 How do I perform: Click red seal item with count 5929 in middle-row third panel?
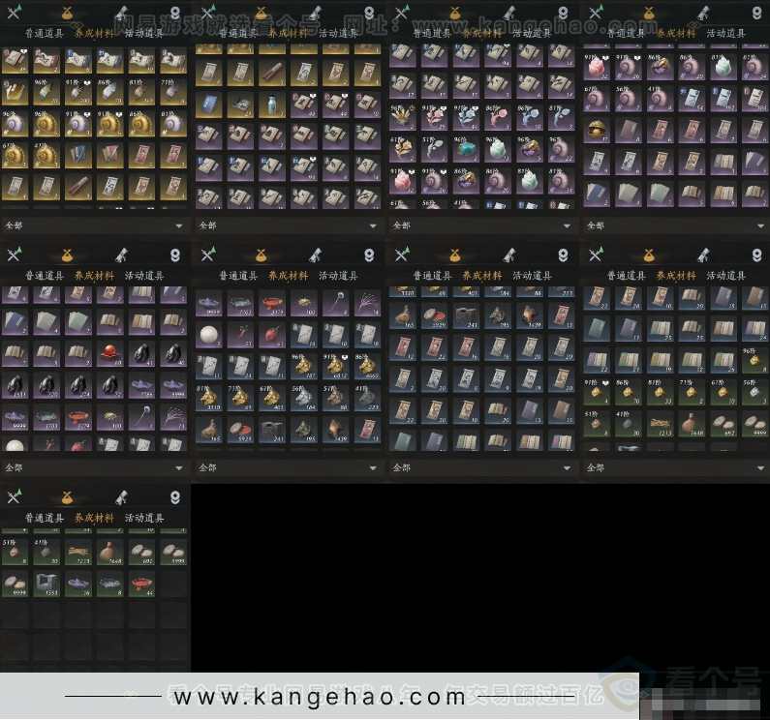point(432,314)
